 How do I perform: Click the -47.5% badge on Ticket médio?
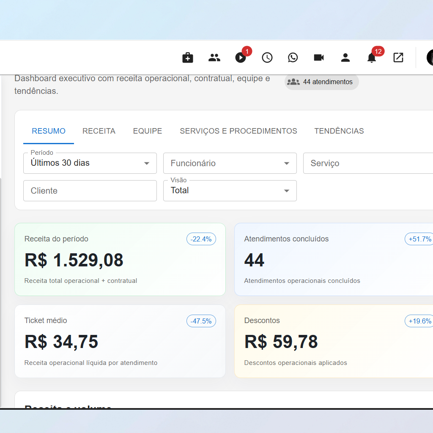201,321
